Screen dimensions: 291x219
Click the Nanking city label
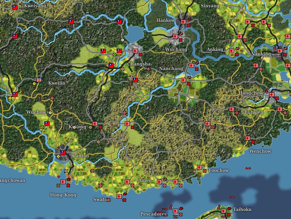point(261,54)
